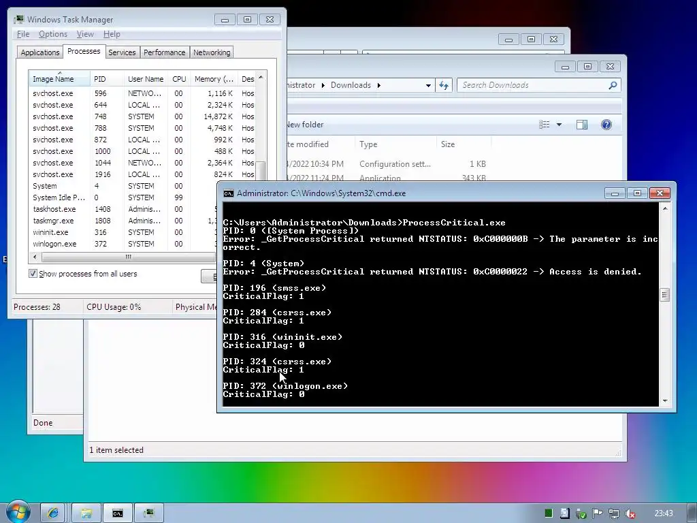Select taskhost.exe process row
Image resolution: width=697 pixels, height=523 pixels.
tap(123, 209)
